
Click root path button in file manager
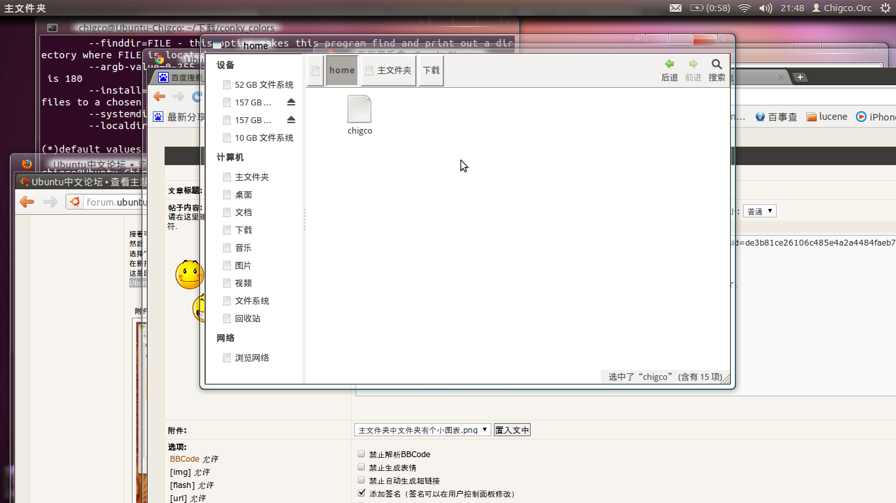[316, 71]
